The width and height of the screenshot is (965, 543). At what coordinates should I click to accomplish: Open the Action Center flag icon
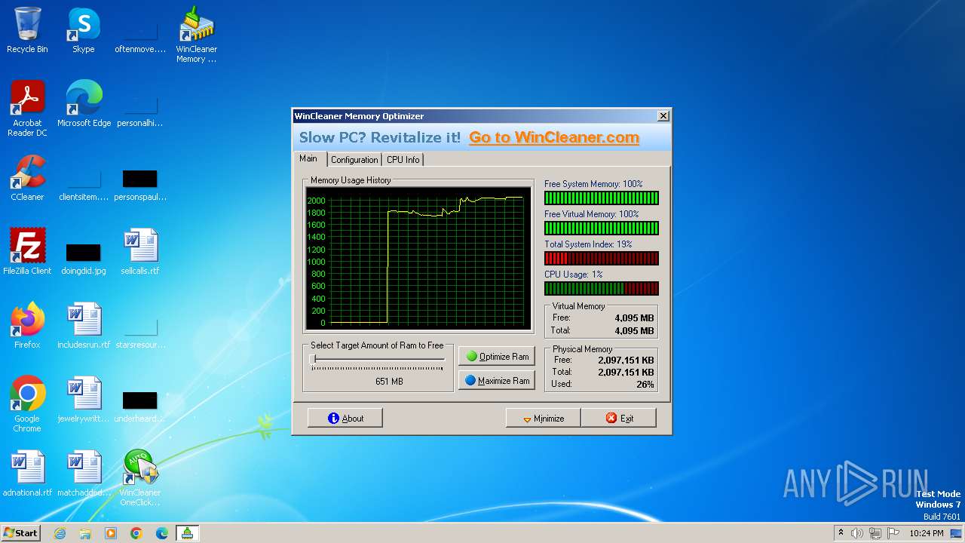coord(893,533)
